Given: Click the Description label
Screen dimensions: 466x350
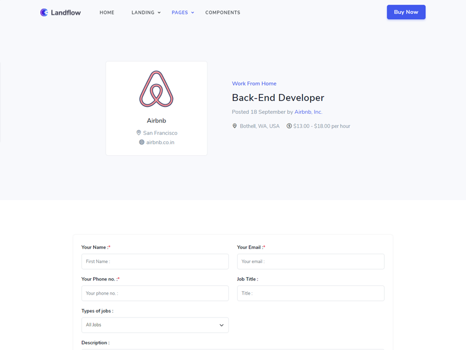Looking at the screenshot, I should (96, 343).
